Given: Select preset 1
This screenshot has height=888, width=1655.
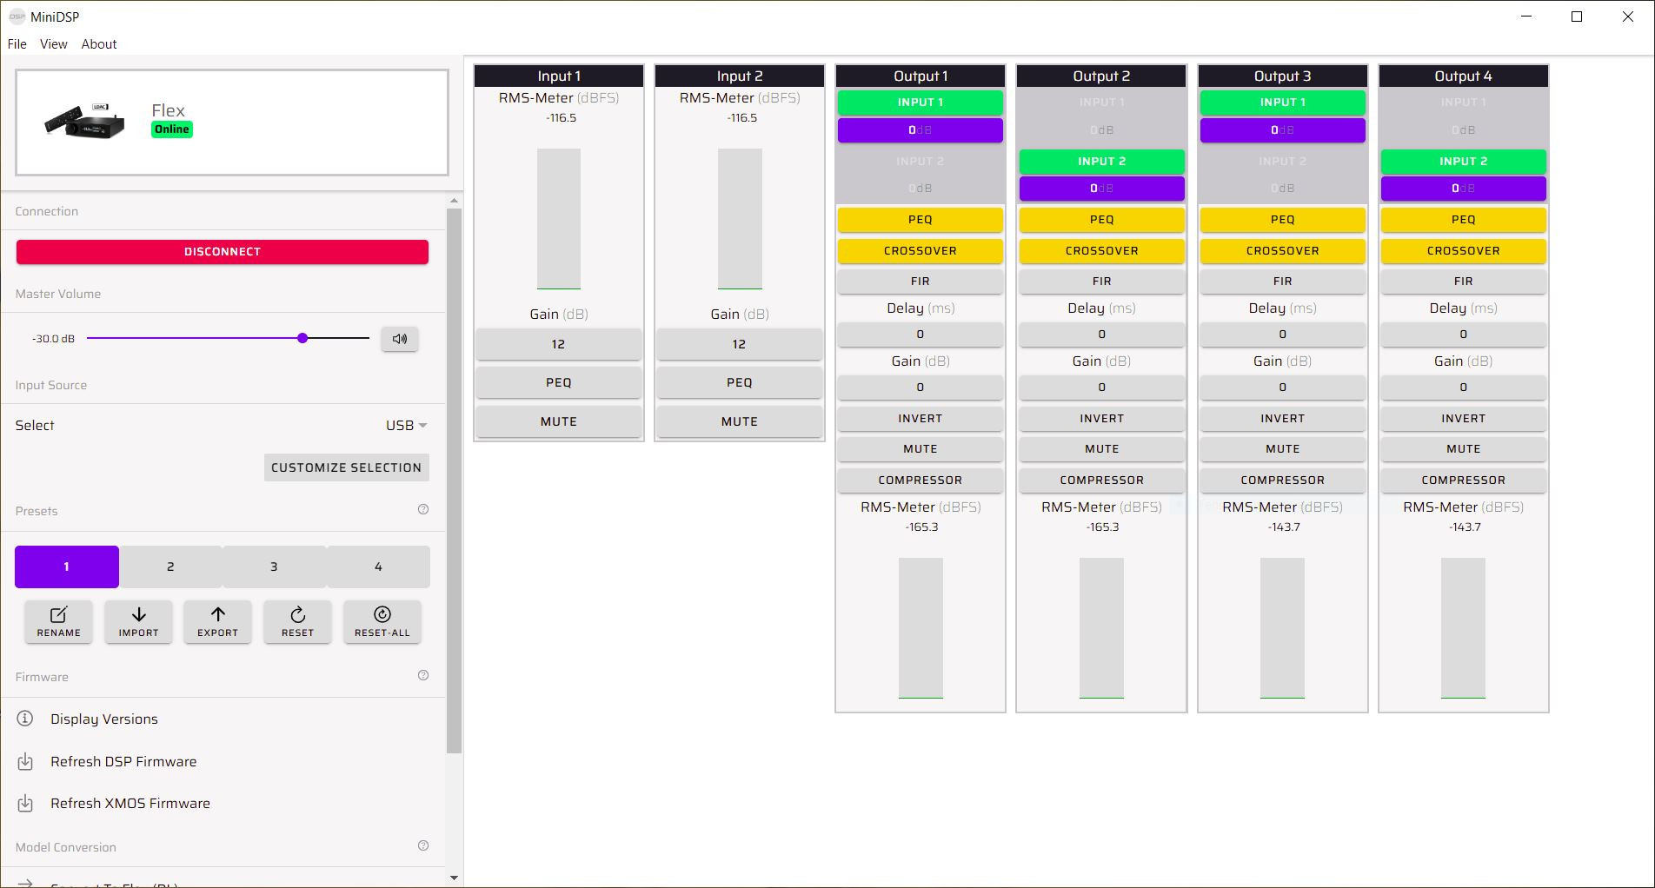Looking at the screenshot, I should (67, 567).
